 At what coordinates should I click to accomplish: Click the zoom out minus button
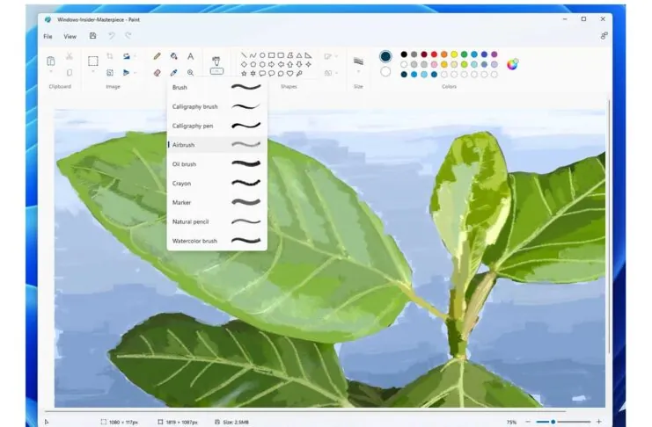pos(528,422)
